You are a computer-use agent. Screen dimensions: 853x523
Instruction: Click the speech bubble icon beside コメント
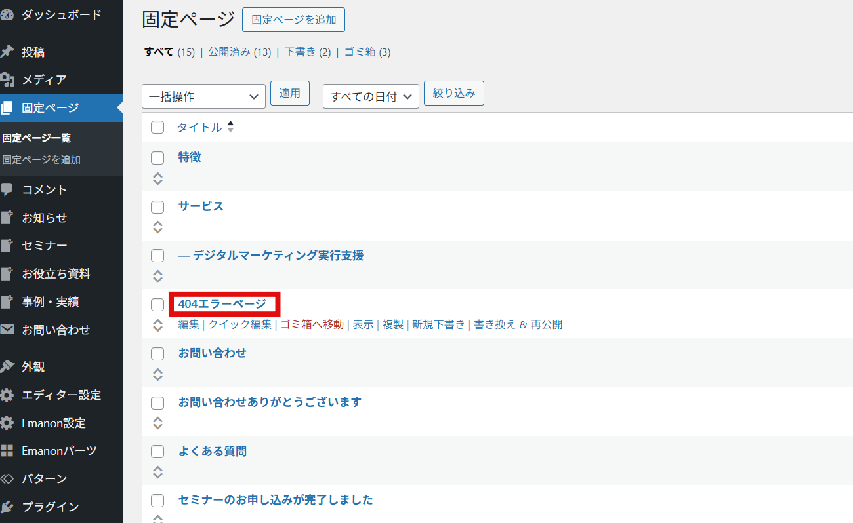[7, 189]
